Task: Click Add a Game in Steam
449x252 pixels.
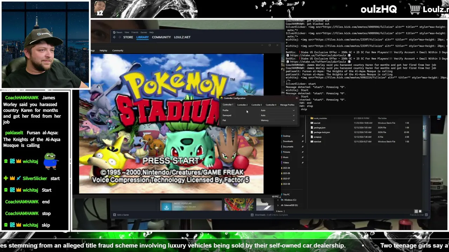Action: [121, 215]
